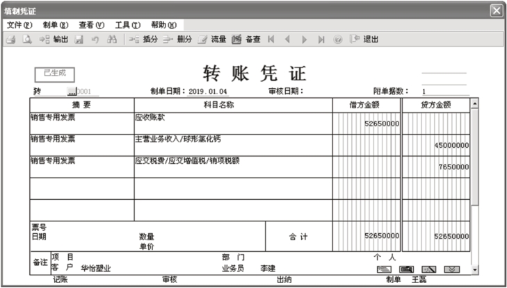Open the 工具(T) menu

click(x=128, y=25)
